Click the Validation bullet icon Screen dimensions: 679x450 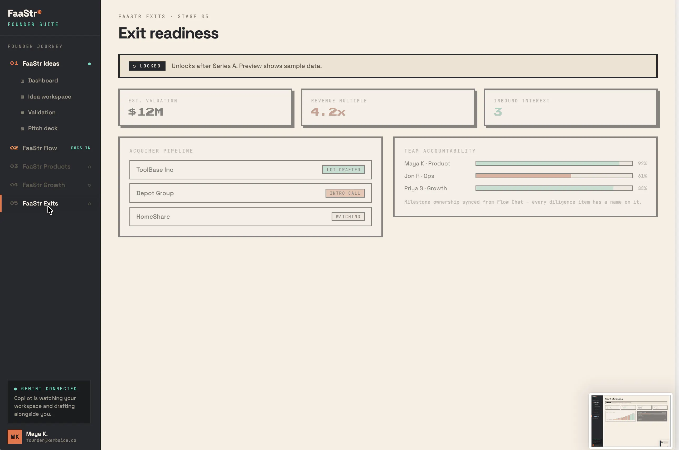22,113
